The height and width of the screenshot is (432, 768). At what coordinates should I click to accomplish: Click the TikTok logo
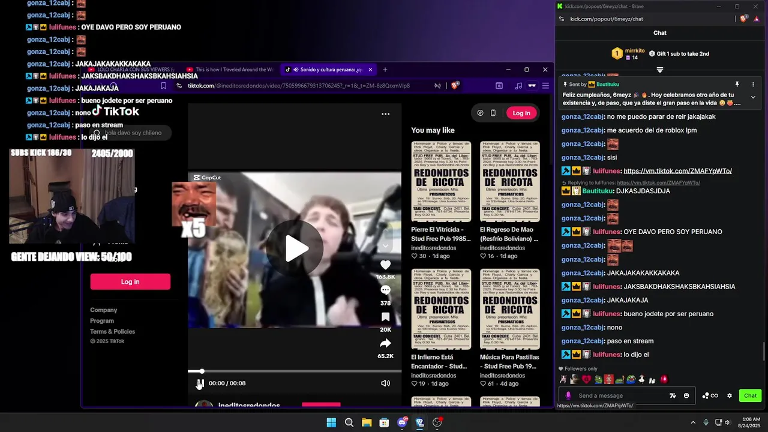pos(115,112)
